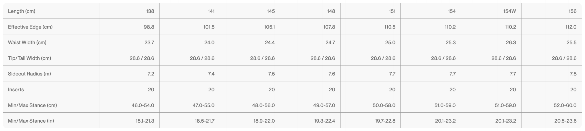Screen dimensions: 585x131
Task: Click the 46.0-54.0 stance range cell
Action: coord(143,105)
